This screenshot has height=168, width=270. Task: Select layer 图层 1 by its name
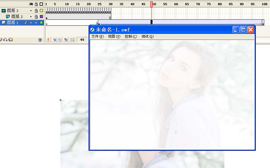(x=12, y=23)
